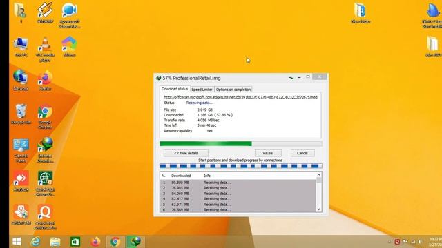Click scroll up arrow in connections list
Screen dimensions: 442x248
coord(319,174)
